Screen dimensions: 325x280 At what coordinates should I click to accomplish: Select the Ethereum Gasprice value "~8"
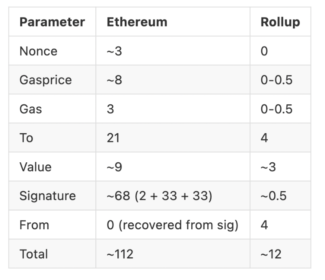[x=114, y=80]
